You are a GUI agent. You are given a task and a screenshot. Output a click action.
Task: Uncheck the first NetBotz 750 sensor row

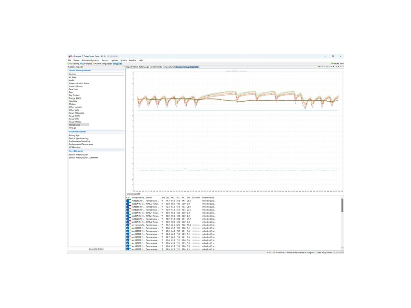tap(128, 201)
